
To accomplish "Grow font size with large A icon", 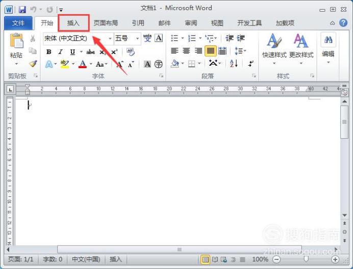I will (x=120, y=65).
